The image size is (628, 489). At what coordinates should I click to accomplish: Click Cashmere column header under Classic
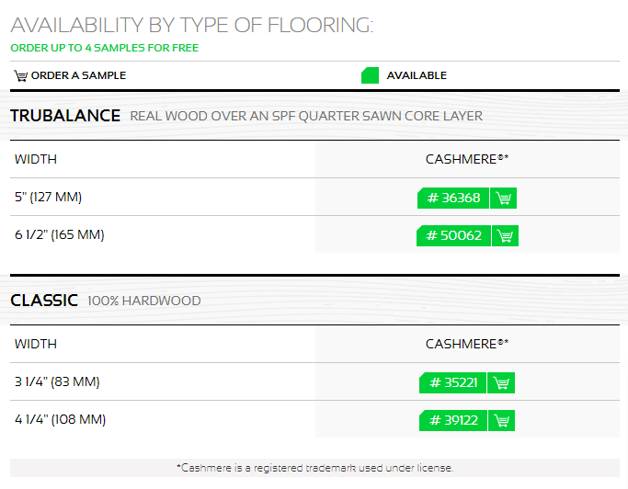click(467, 344)
